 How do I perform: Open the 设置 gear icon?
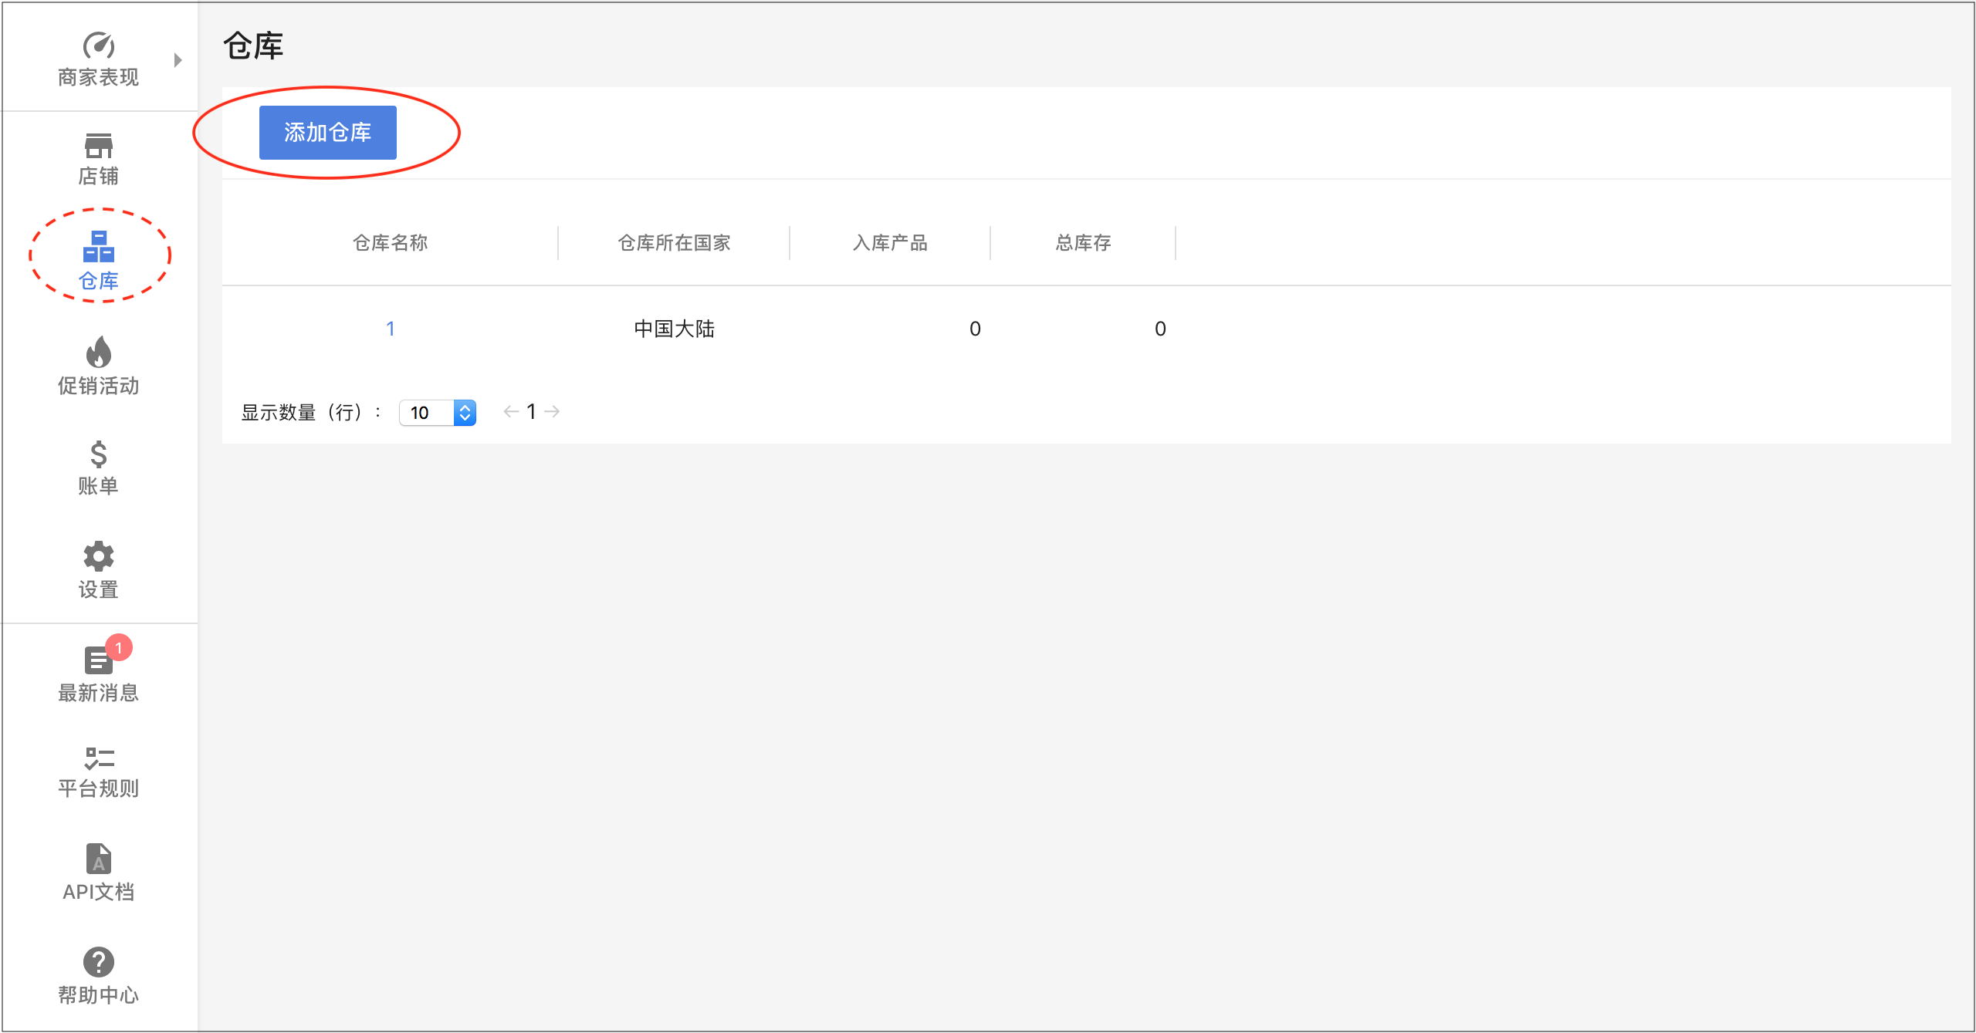99,555
